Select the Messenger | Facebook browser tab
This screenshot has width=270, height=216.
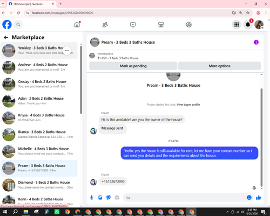click(x=31, y=4)
